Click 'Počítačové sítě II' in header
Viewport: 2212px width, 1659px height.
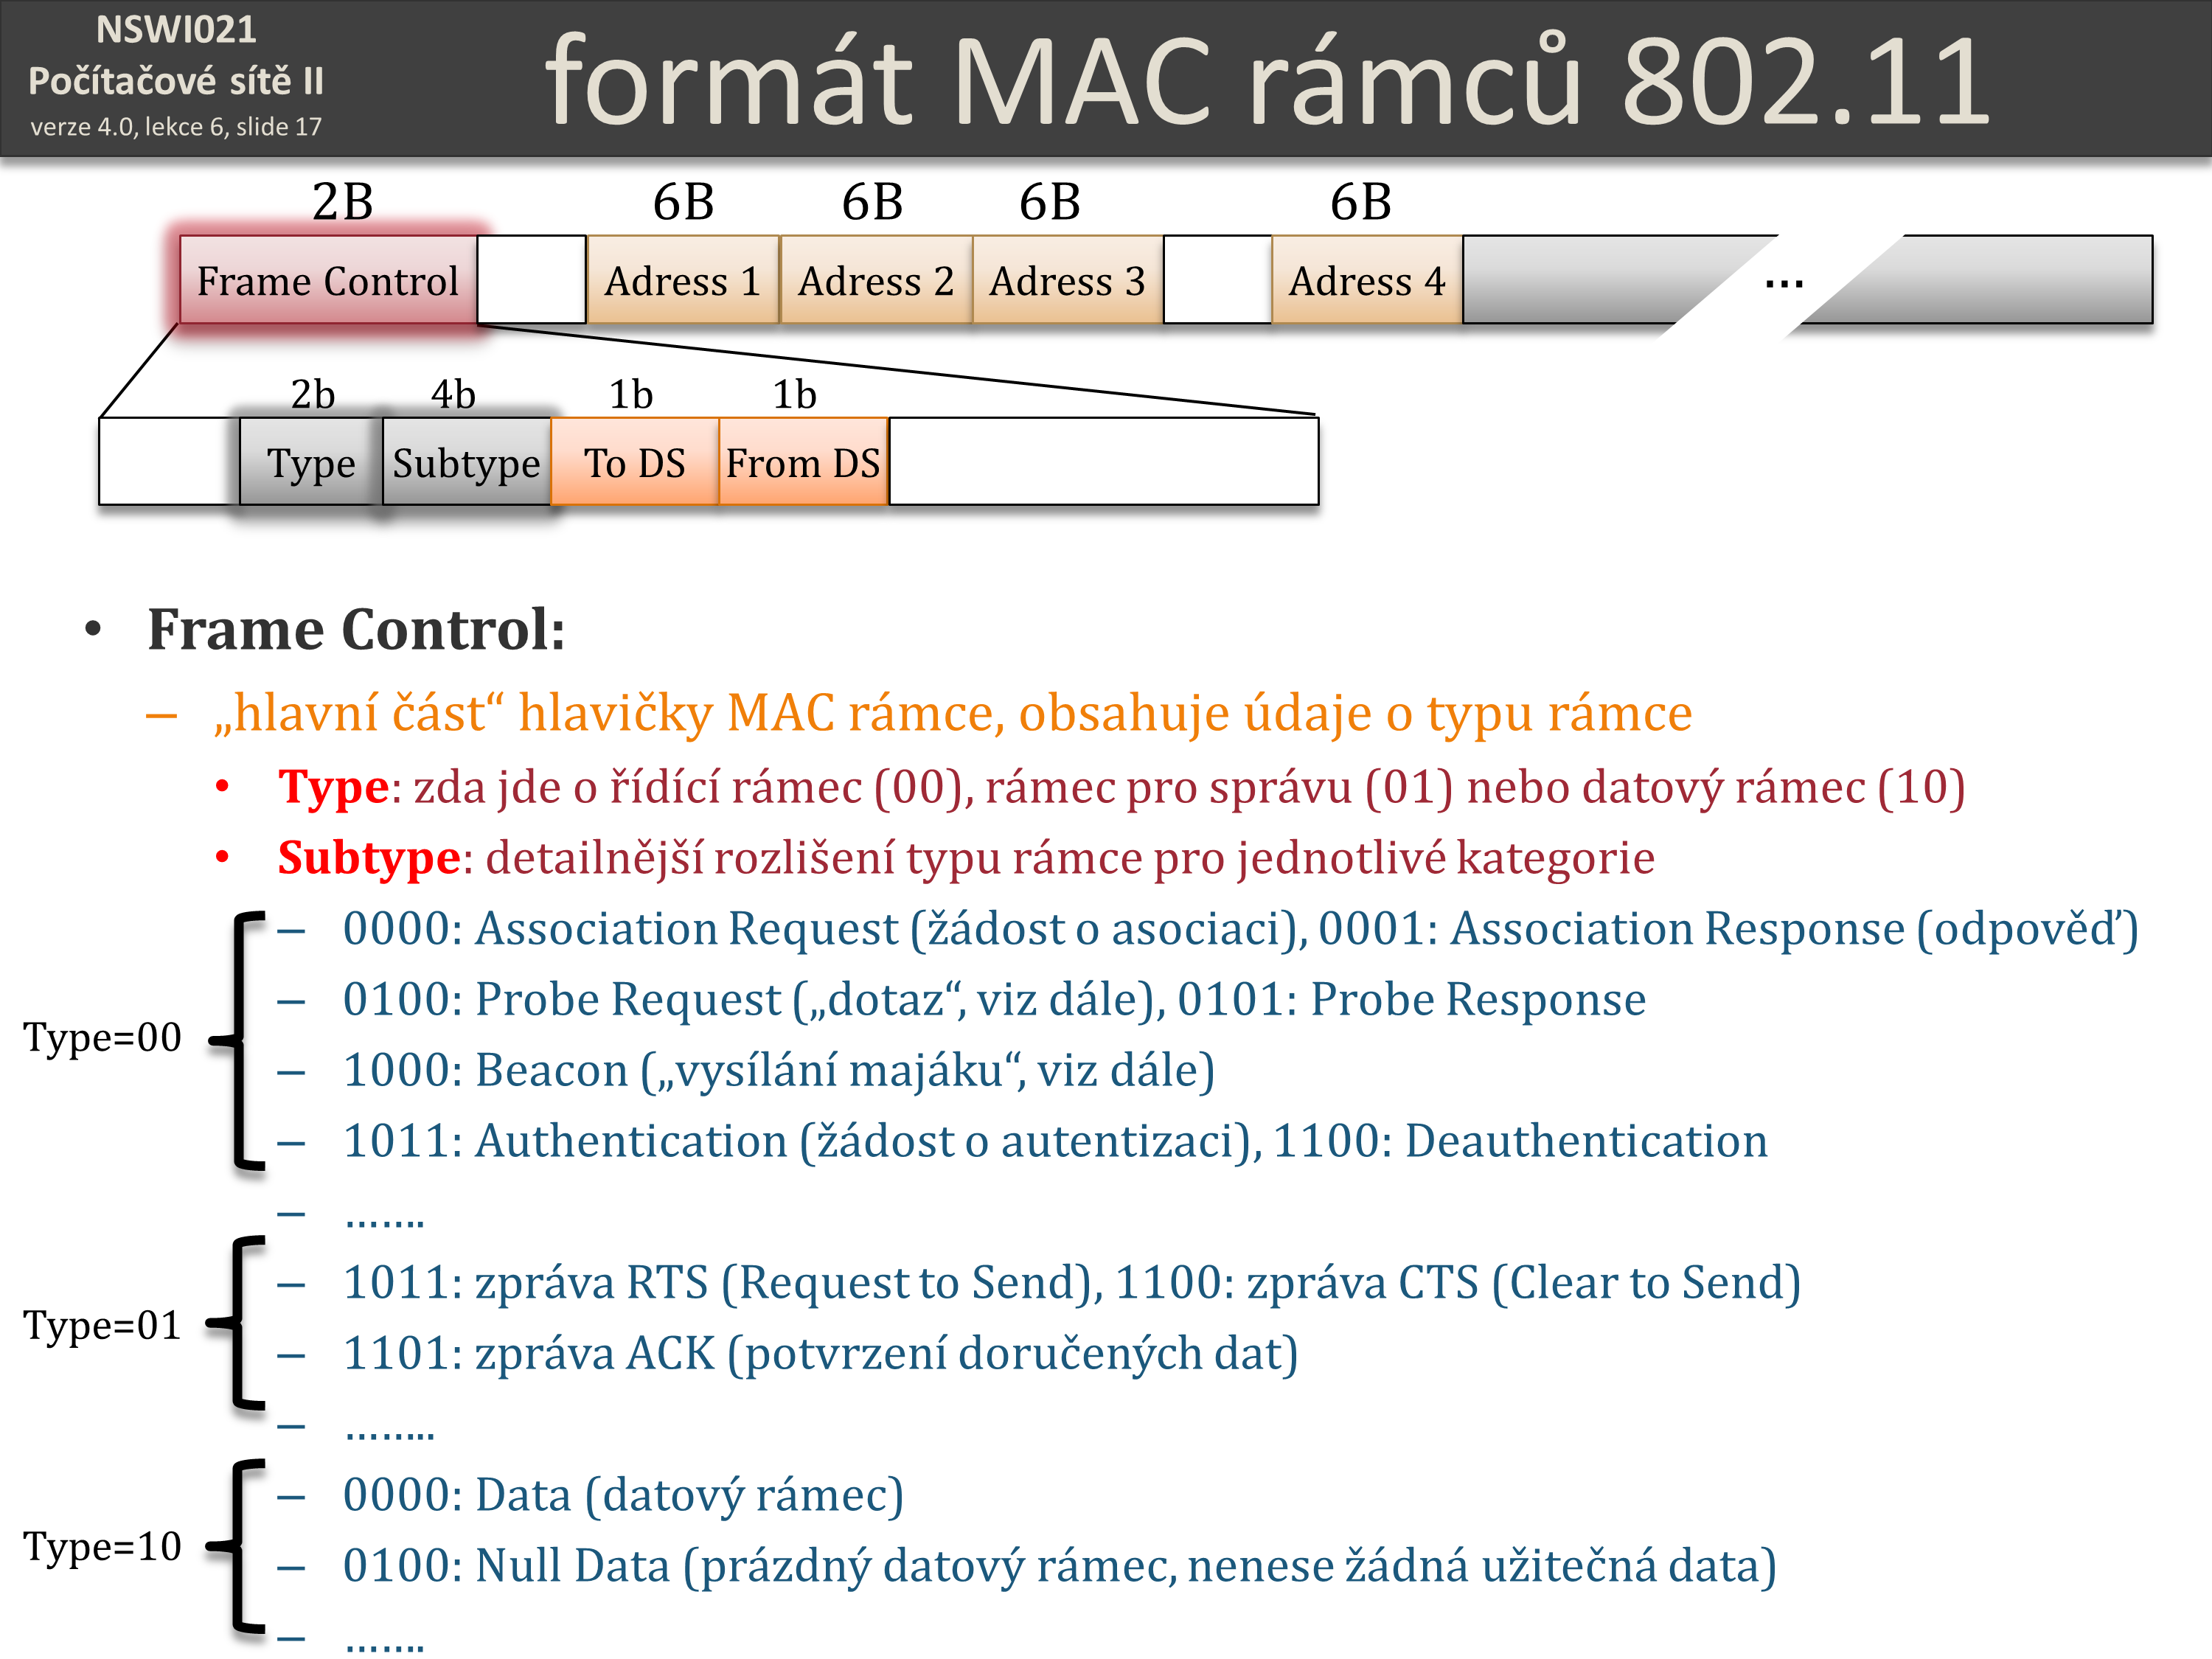click(x=176, y=81)
